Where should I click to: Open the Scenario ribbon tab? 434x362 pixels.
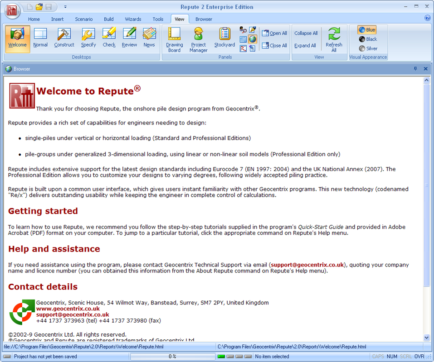(83, 19)
